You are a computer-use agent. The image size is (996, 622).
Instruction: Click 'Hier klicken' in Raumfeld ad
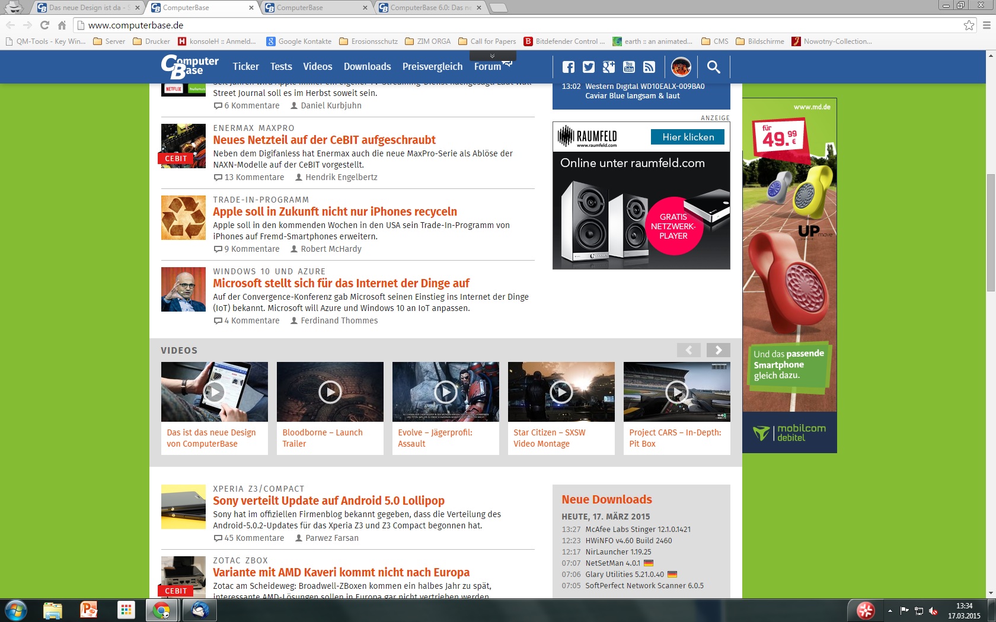(x=688, y=137)
